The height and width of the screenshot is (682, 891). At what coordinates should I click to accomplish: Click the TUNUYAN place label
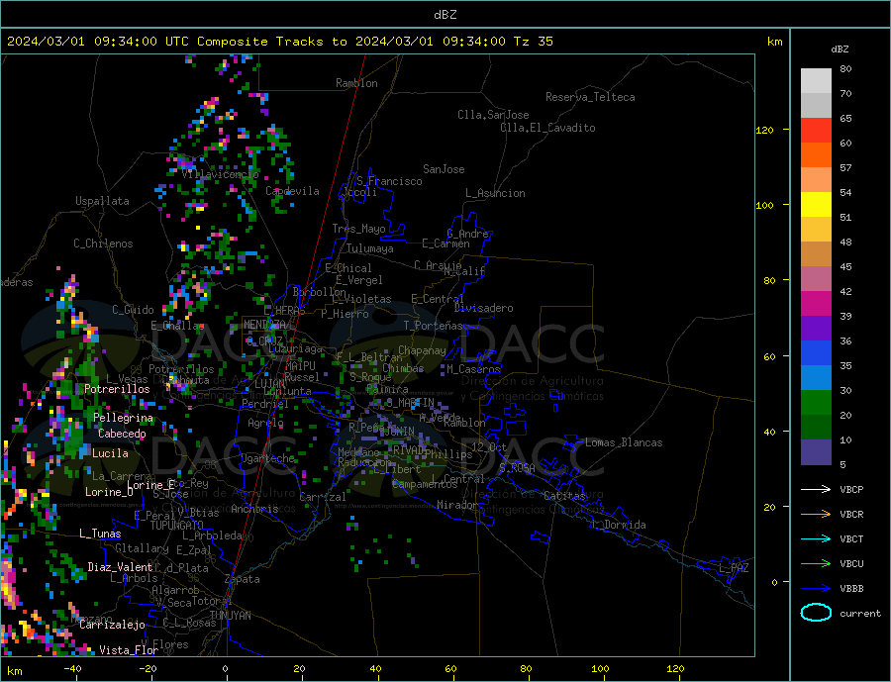(230, 616)
